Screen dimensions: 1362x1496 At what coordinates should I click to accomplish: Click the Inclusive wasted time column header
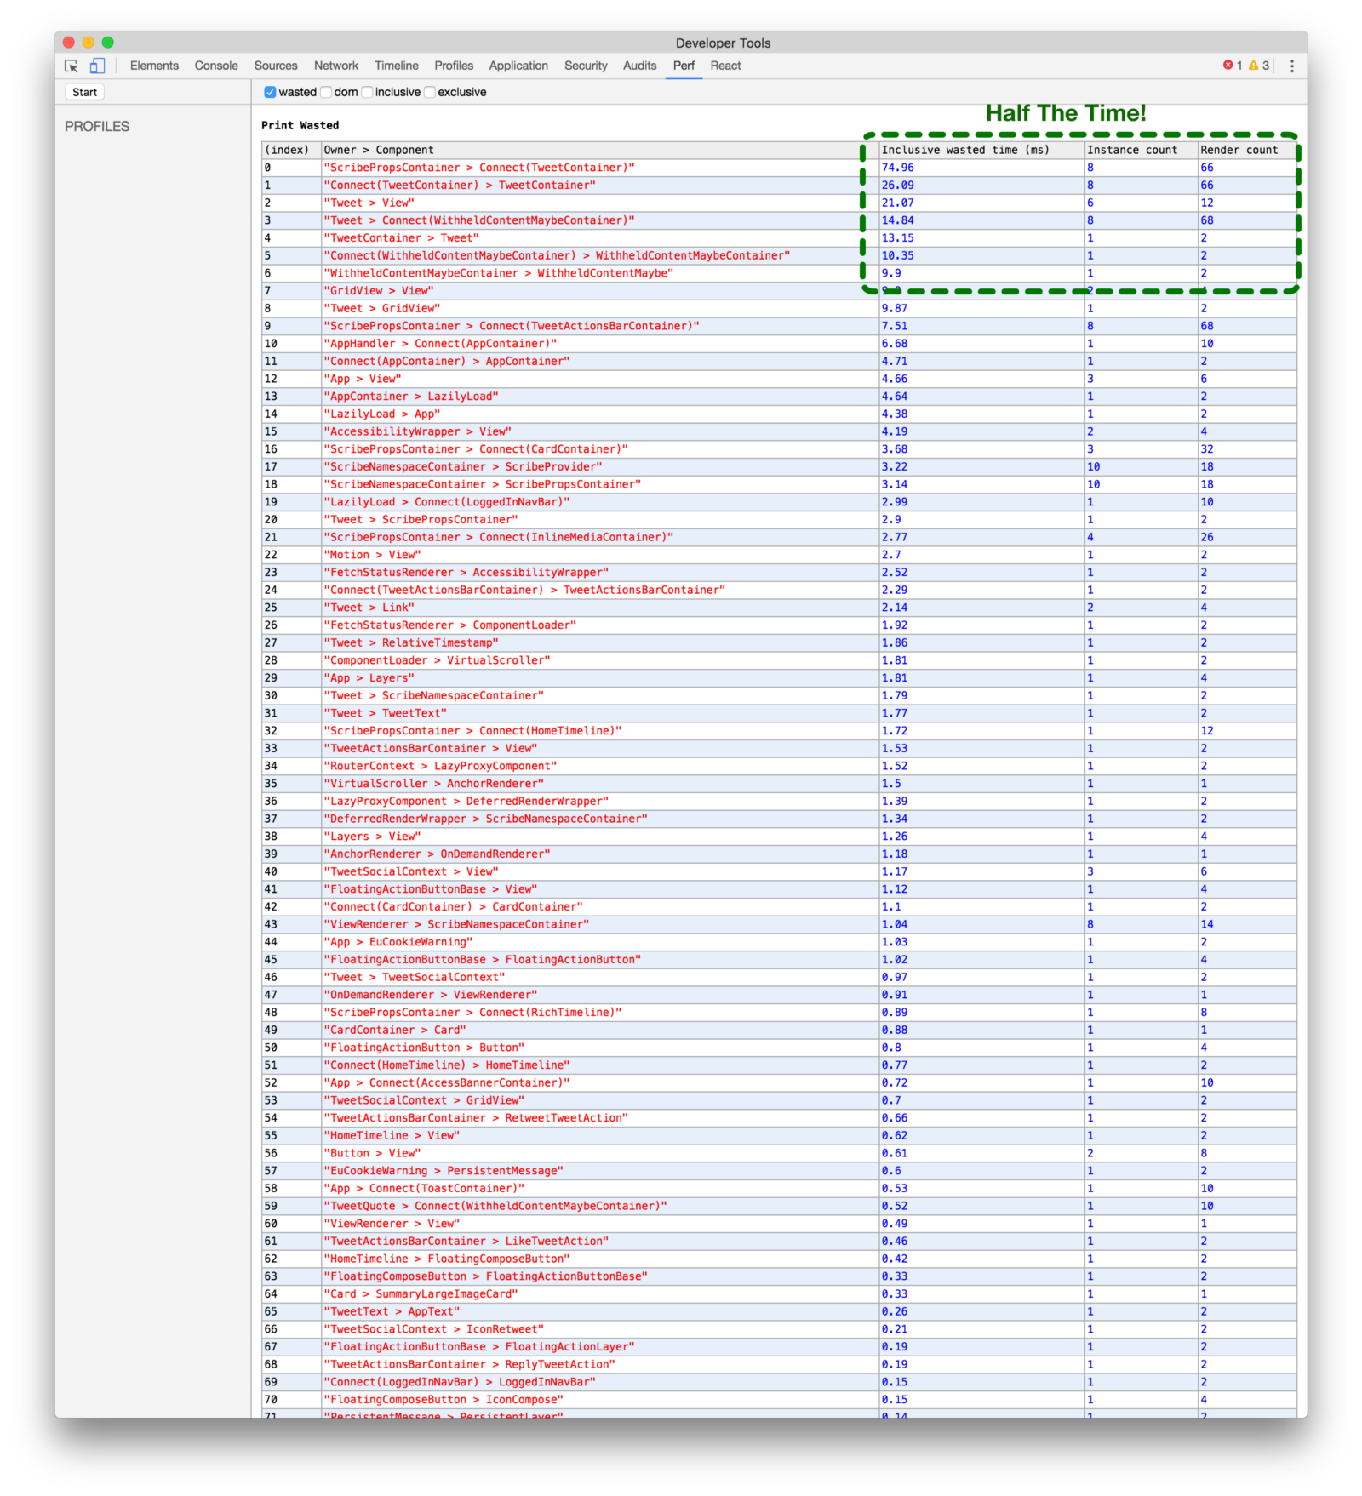pos(981,150)
